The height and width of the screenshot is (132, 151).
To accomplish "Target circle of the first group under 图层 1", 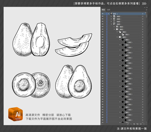I will (143, 16).
